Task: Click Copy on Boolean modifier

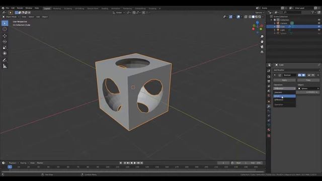Action: pyautogui.click(x=308, y=80)
